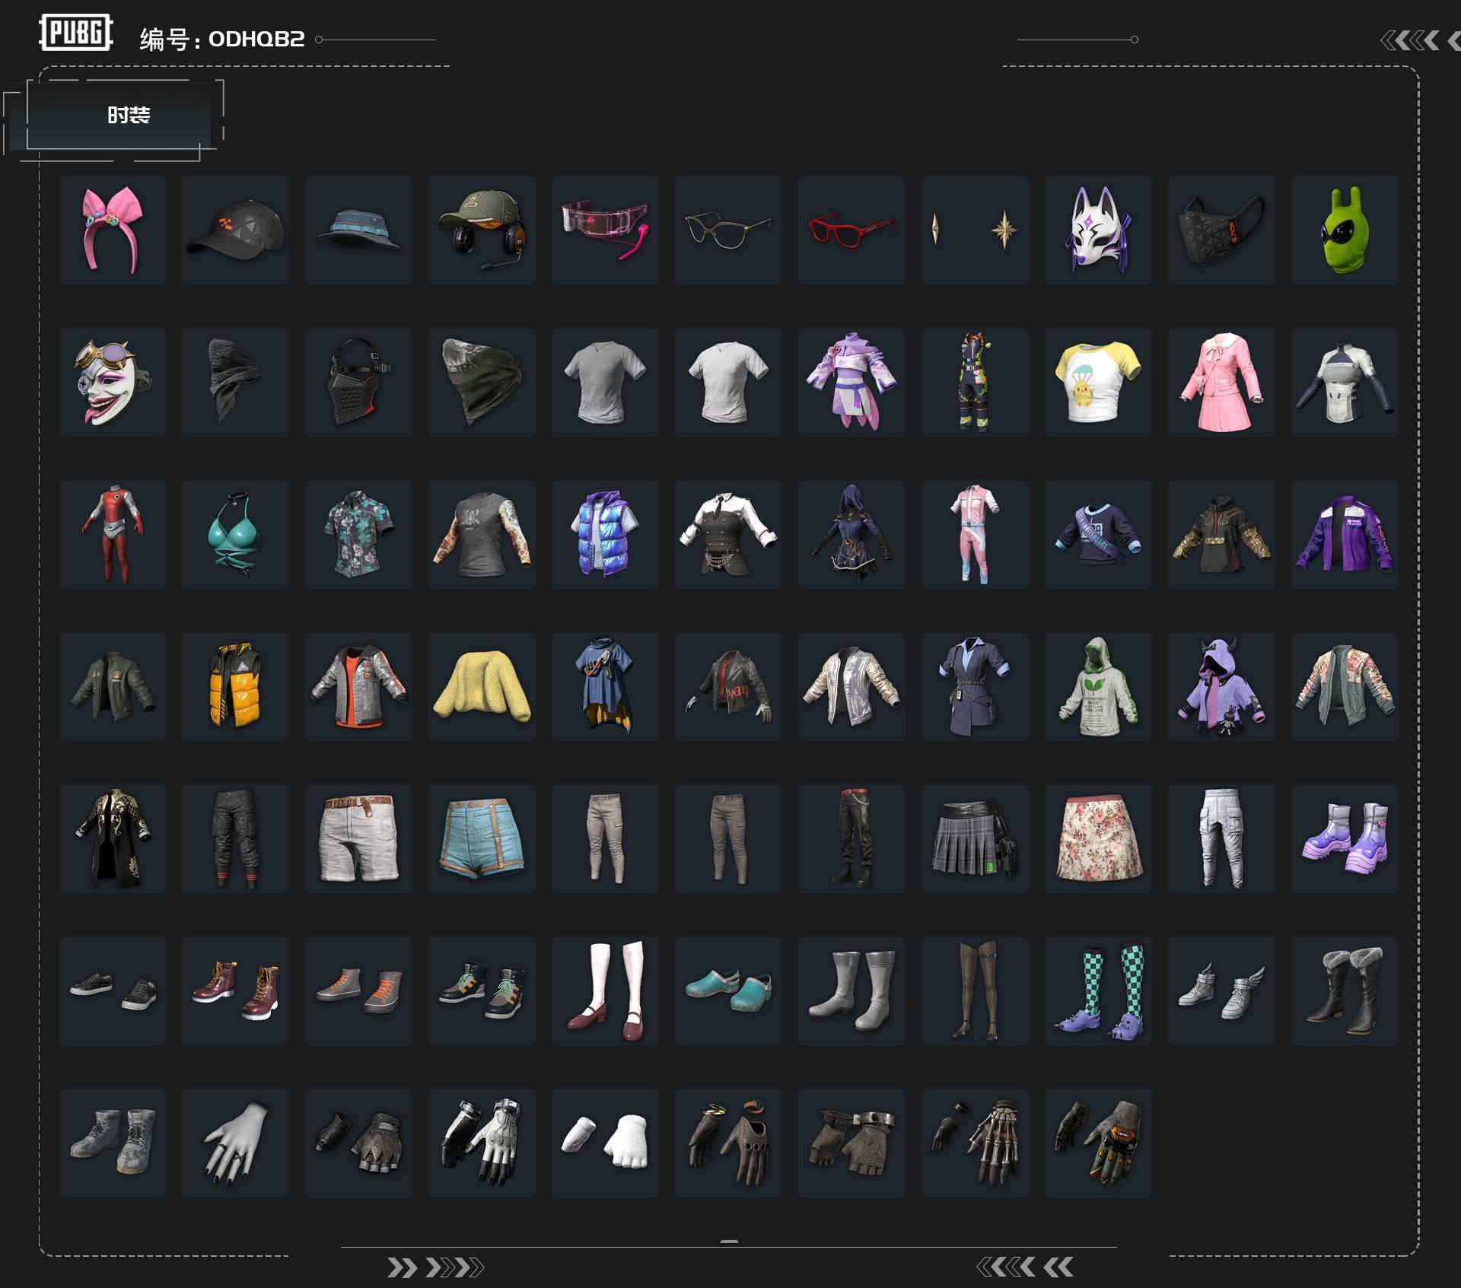Select the holographic blue puffer vest
1461x1288 pixels.
(x=605, y=534)
